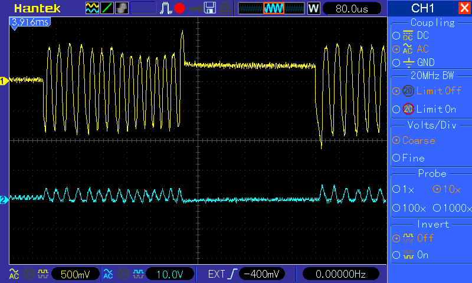The width and height of the screenshot is (472, 283).
Task: Click the CH2 AC coupling icon in status bar
Action: [108, 274]
